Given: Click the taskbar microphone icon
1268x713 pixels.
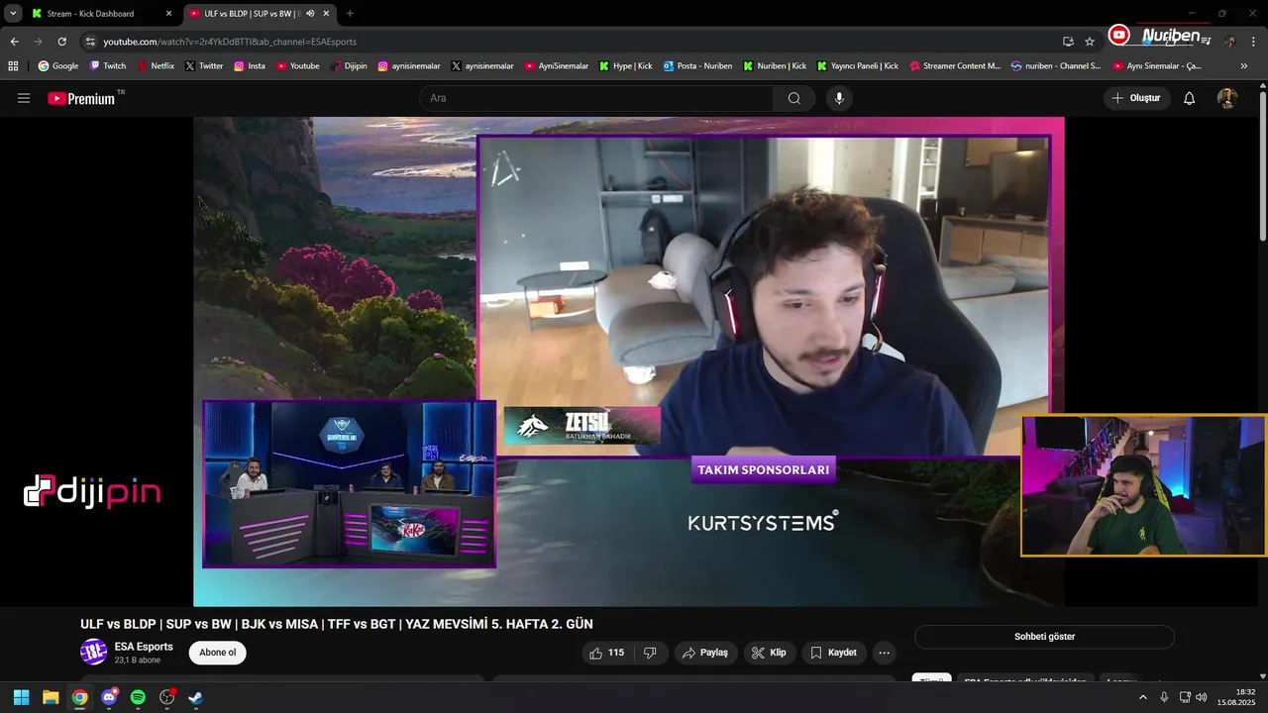Looking at the screenshot, I should pos(1164,697).
